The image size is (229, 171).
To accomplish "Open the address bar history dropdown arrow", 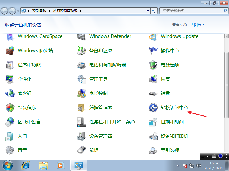I will pos(147,11).
